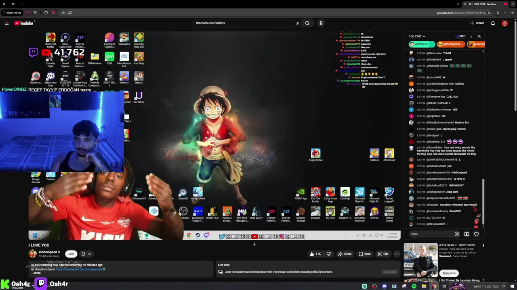Select the @Stranger3s chat chip
Screen dimensions: 517x290
pyautogui.click(x=451, y=44)
